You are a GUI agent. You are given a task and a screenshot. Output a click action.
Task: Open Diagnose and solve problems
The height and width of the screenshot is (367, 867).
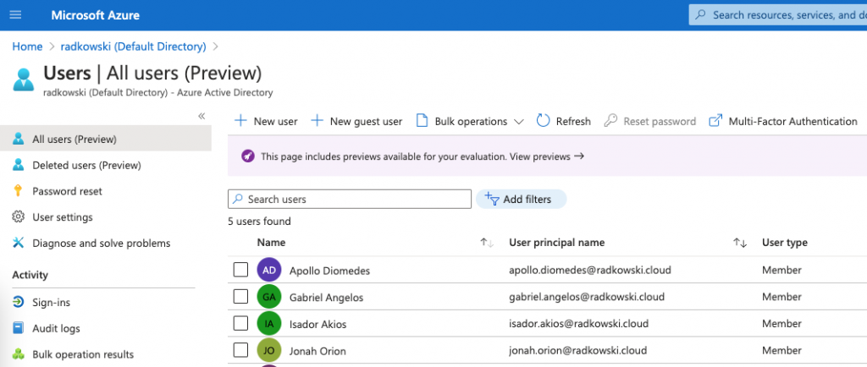[x=102, y=243]
